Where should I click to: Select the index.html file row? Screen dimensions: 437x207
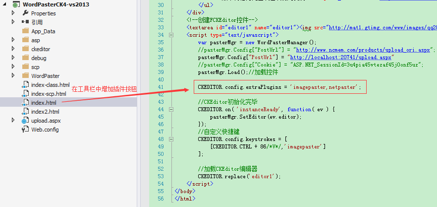[68, 103]
